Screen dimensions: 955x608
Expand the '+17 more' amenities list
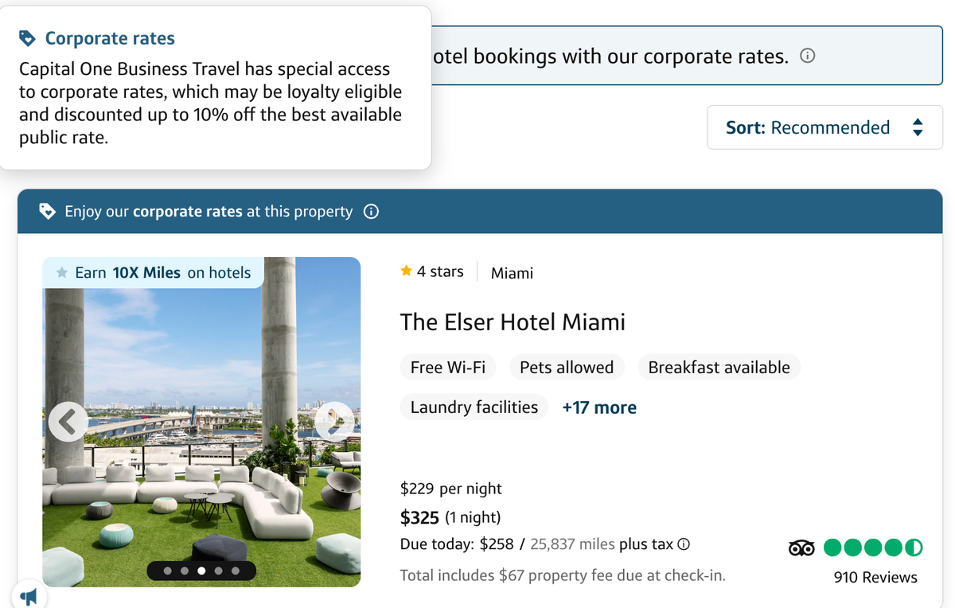click(x=599, y=407)
